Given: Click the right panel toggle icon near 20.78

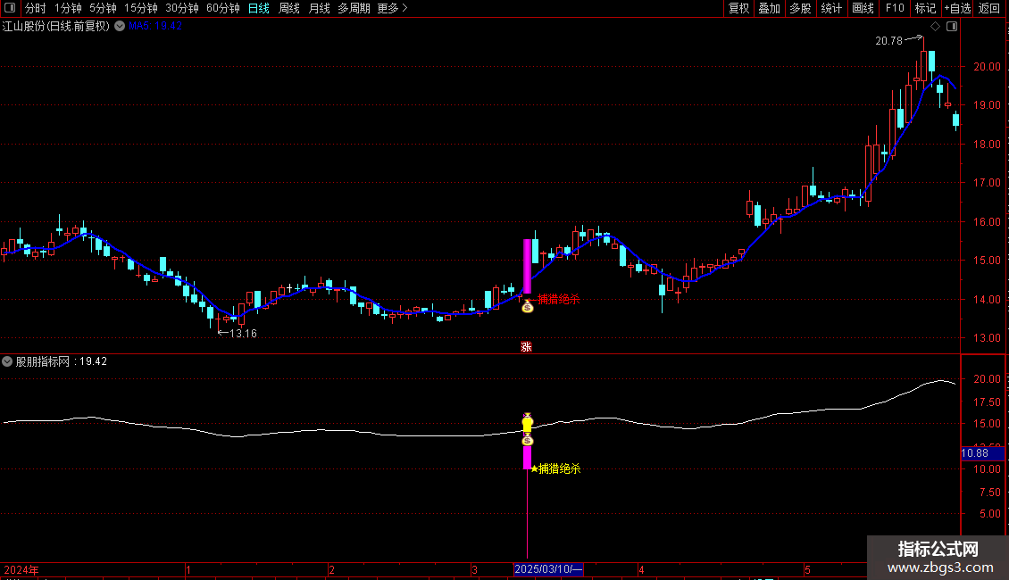Looking at the screenshot, I should click(x=952, y=27).
